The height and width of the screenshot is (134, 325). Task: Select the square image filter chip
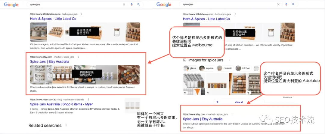(207, 68)
